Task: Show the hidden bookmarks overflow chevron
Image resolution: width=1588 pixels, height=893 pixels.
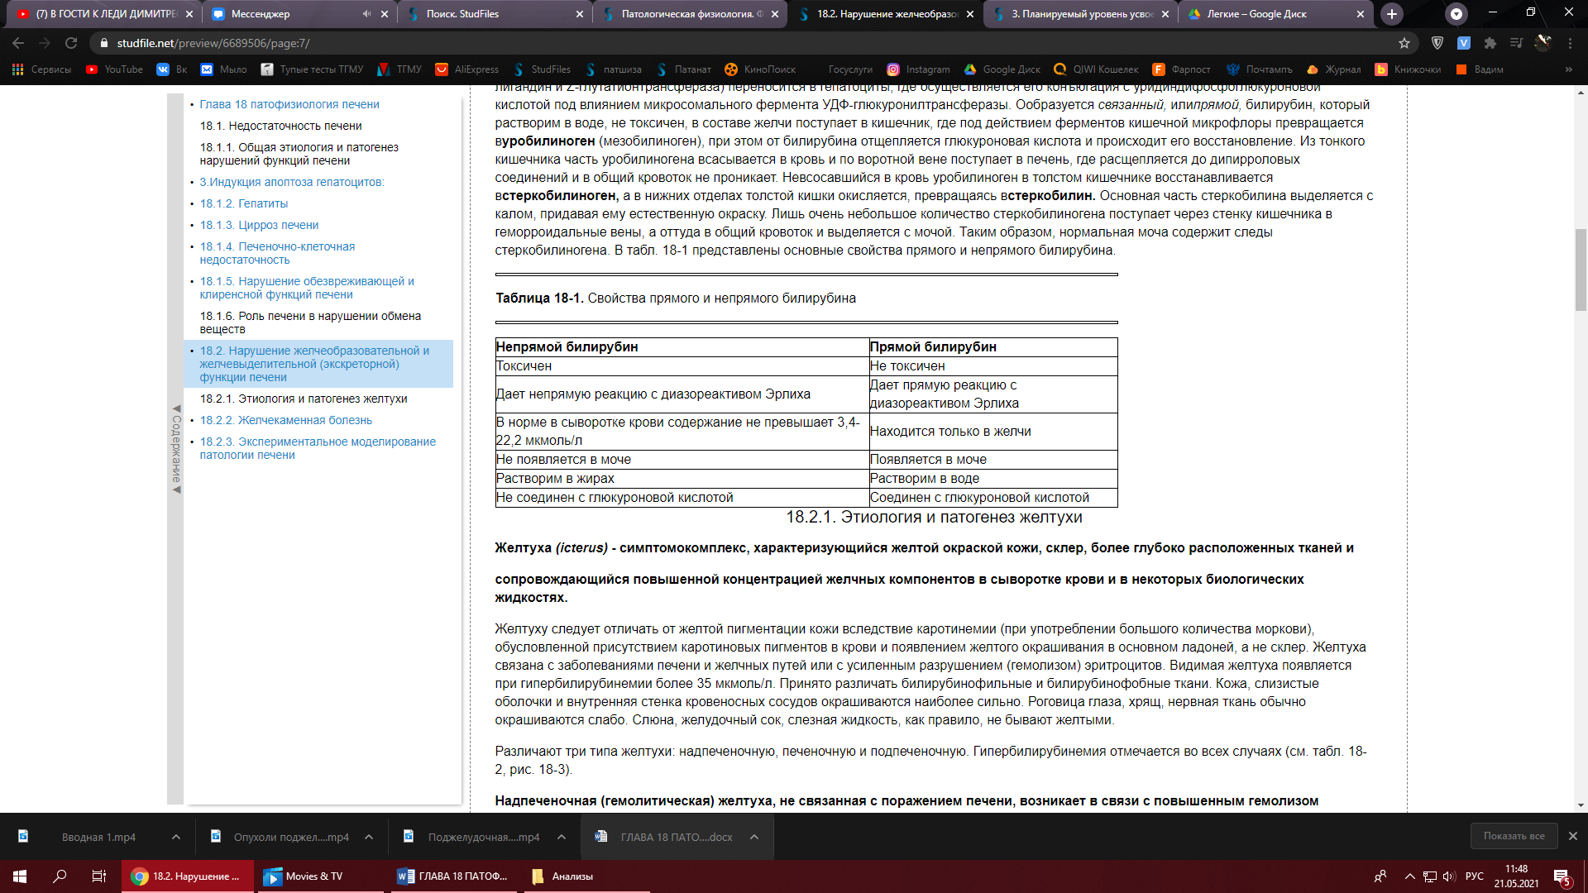Action: (1569, 69)
